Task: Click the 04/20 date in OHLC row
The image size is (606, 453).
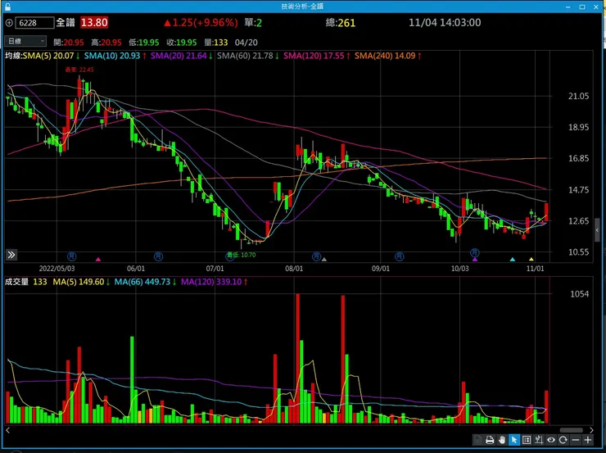Action: point(246,43)
